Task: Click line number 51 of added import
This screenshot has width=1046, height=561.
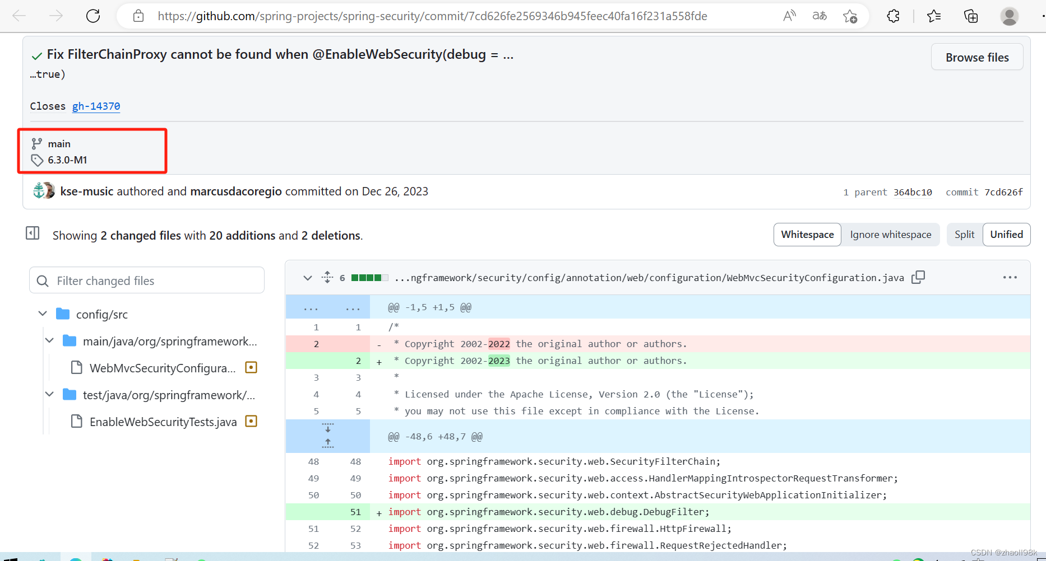Action: click(x=355, y=512)
